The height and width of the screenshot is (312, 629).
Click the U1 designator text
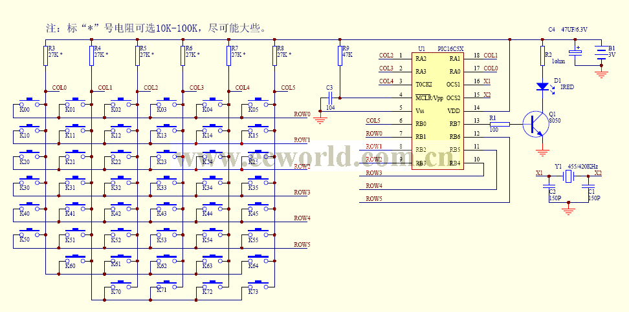421,49
